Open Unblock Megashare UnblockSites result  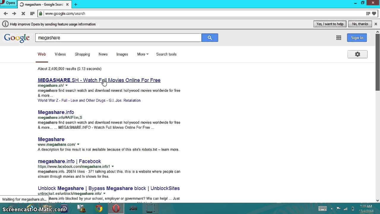click(x=109, y=188)
